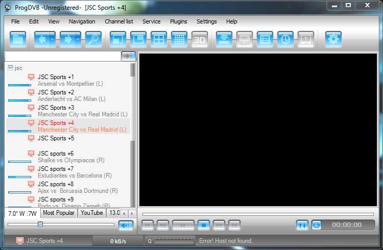Click the download/record arrow toolbar icon

pos(224,39)
